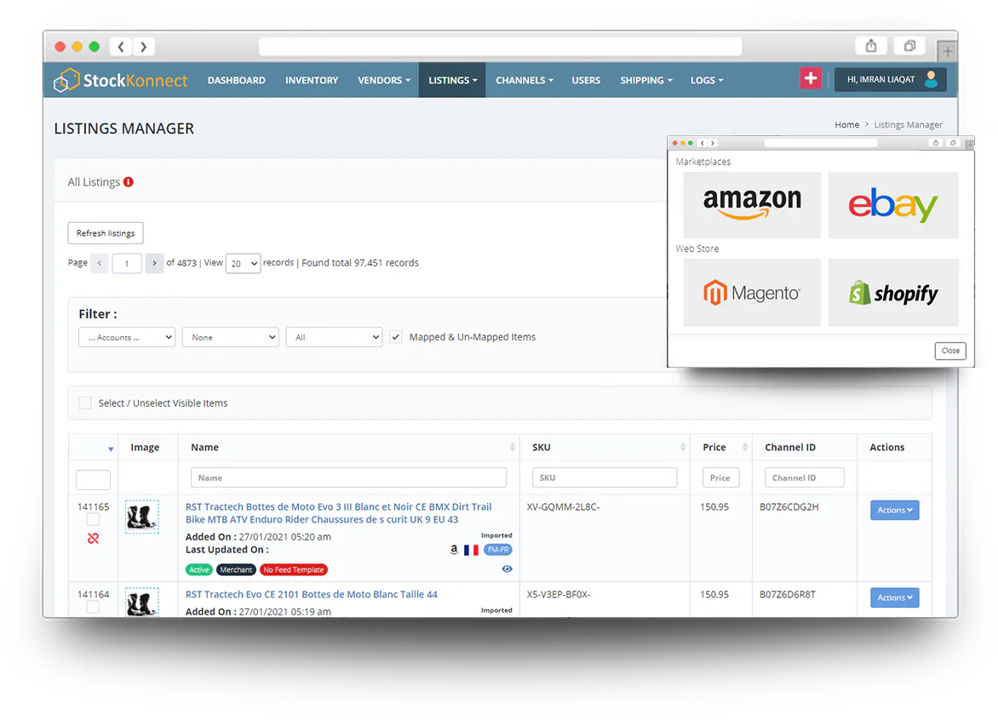Image resolution: width=998 pixels, height=720 pixels.
Task: Click the Price filter input field
Action: (x=720, y=477)
